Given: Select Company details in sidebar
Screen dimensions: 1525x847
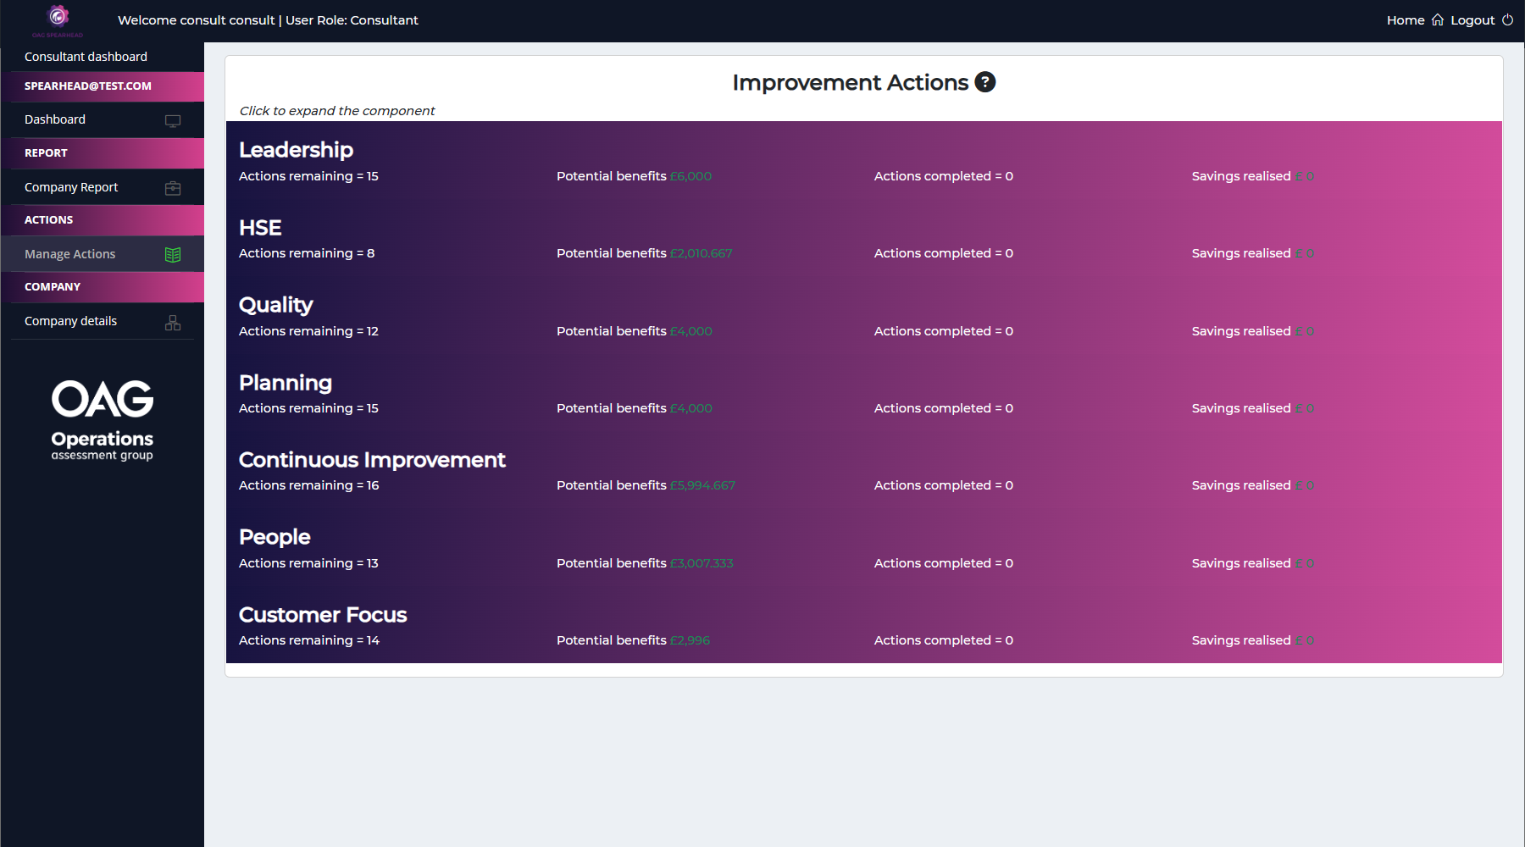Looking at the screenshot, I should pyautogui.click(x=71, y=321).
